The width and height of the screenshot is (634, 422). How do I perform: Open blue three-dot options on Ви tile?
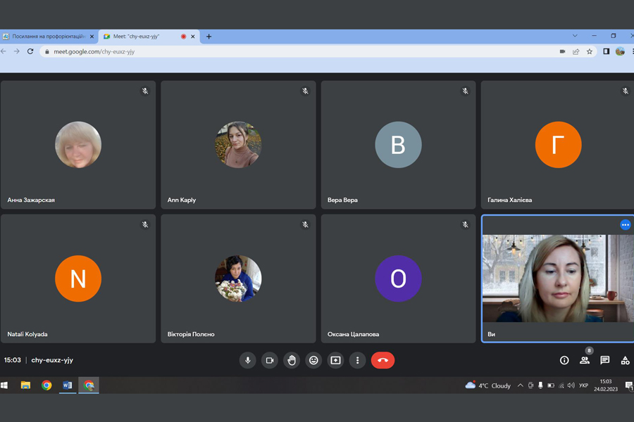click(x=626, y=224)
